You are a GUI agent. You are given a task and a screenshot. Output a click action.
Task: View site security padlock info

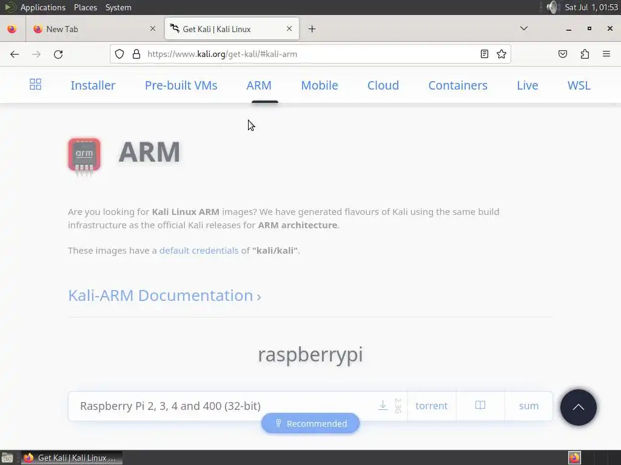pos(136,54)
